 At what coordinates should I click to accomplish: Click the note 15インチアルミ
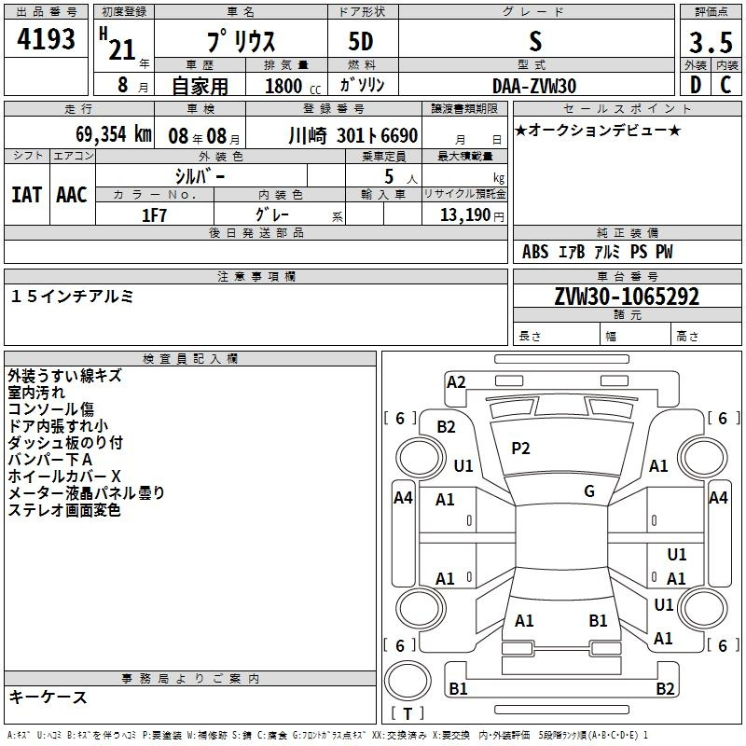[x=73, y=296]
